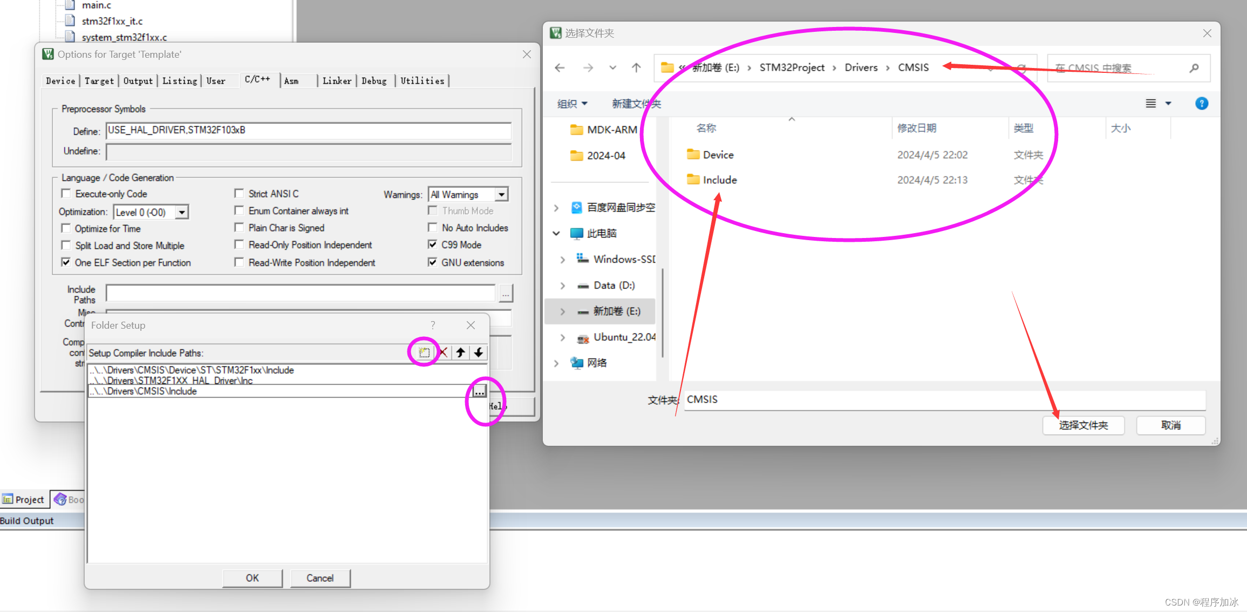
Task: Move selected include path down
Action: pyautogui.click(x=479, y=352)
